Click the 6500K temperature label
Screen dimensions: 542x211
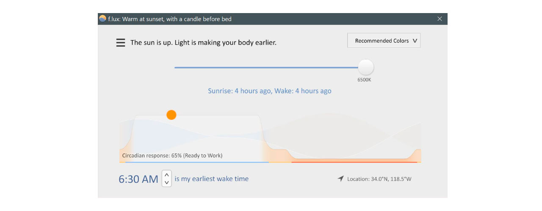tap(364, 80)
